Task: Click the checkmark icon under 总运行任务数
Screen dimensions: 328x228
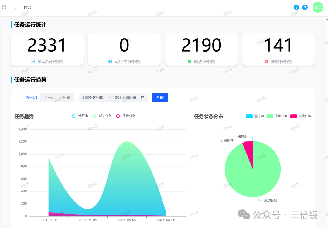Action: (x=33, y=61)
